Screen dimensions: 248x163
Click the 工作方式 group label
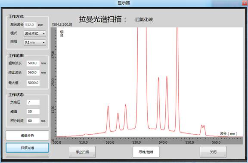[x=16, y=16]
